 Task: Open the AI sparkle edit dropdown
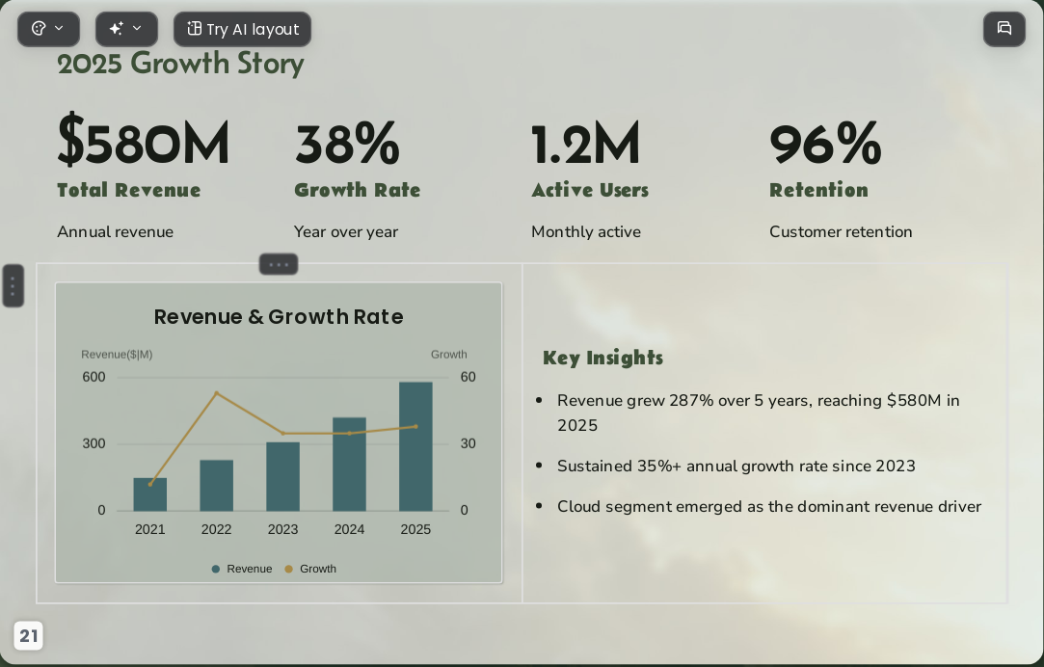click(x=126, y=29)
